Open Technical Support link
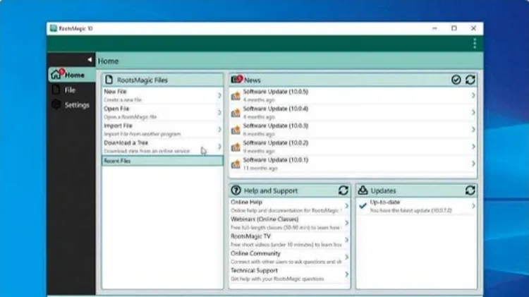This screenshot has height=297, width=529. point(289,274)
